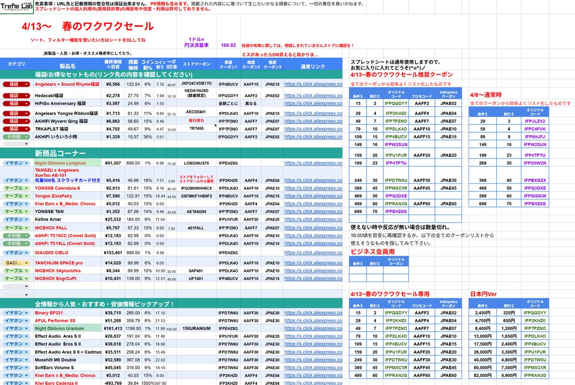Open category dropdown for TRKAPLST 福袋
Viewport: 575px width, 385px height.
click(x=16, y=129)
